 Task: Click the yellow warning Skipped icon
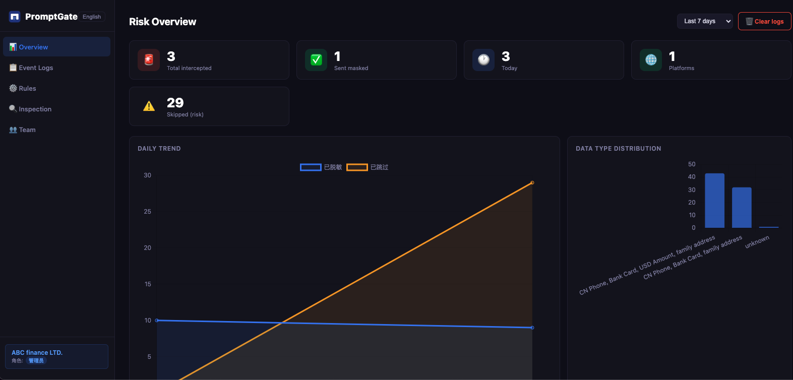[x=149, y=106]
